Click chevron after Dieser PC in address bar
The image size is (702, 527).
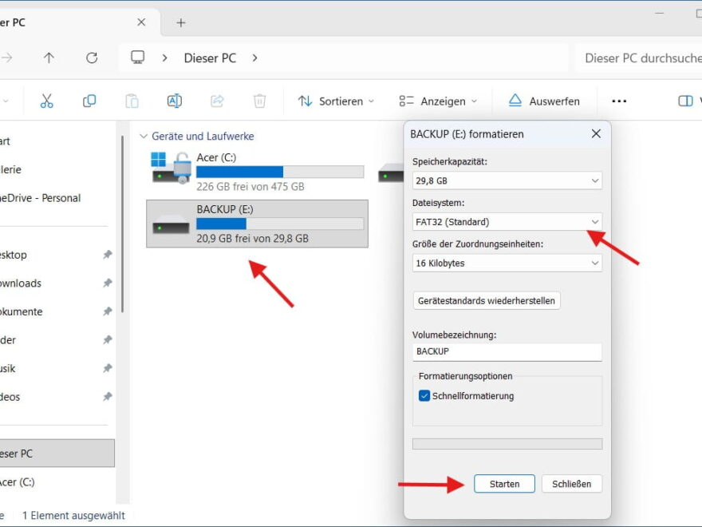pyautogui.click(x=254, y=57)
